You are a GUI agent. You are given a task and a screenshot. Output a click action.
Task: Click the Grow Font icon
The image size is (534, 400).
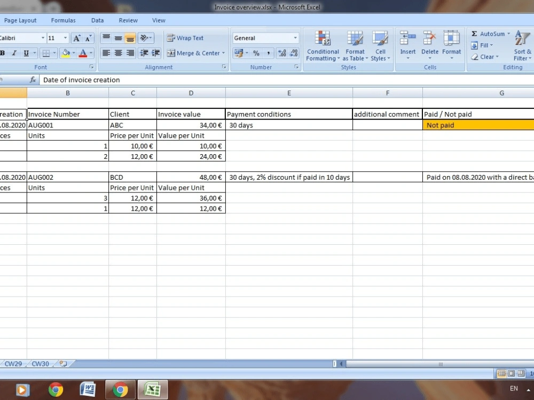[x=77, y=38]
